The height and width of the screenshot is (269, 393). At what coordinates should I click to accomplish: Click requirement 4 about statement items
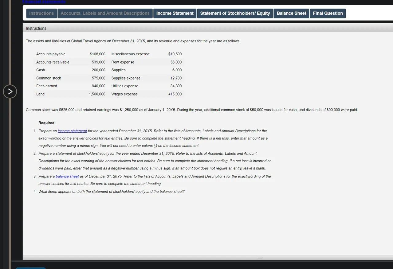click(x=111, y=191)
